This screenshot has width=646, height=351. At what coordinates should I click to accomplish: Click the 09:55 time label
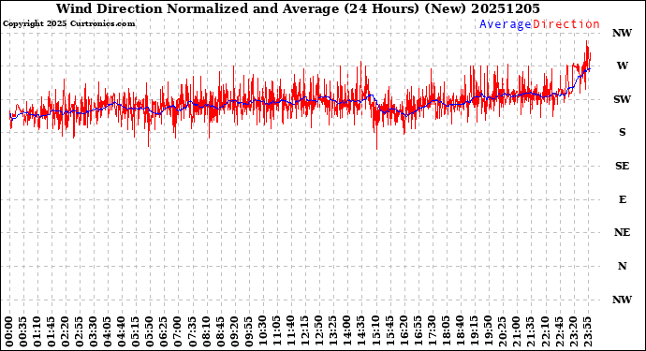248,331
